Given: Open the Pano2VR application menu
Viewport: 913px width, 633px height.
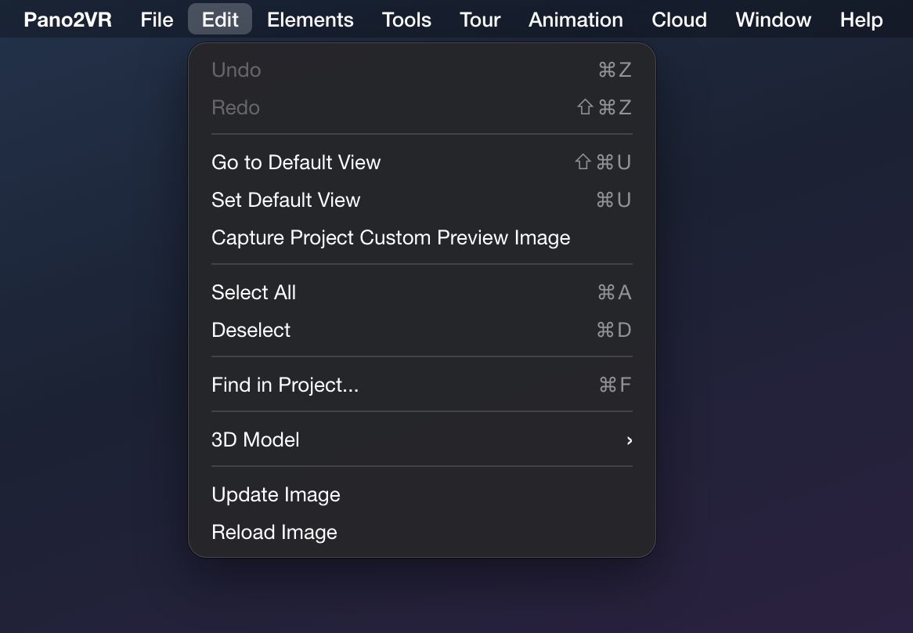Looking at the screenshot, I should click(x=67, y=20).
